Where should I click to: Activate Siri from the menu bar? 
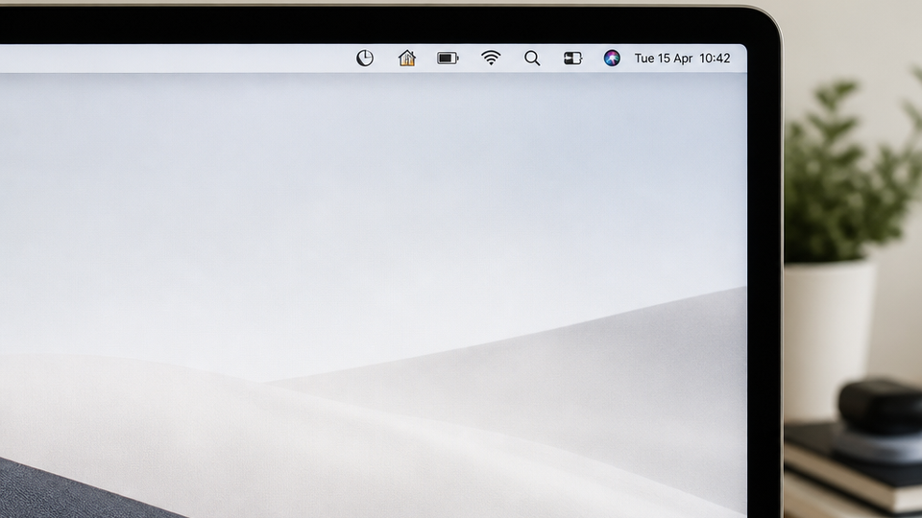[612, 59]
